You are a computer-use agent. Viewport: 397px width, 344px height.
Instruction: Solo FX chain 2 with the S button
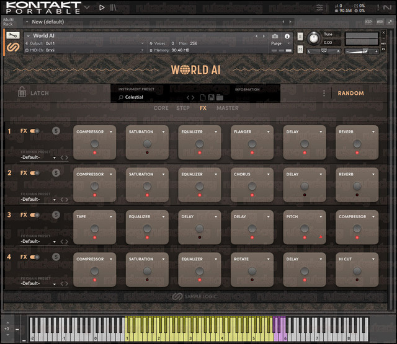click(x=56, y=173)
